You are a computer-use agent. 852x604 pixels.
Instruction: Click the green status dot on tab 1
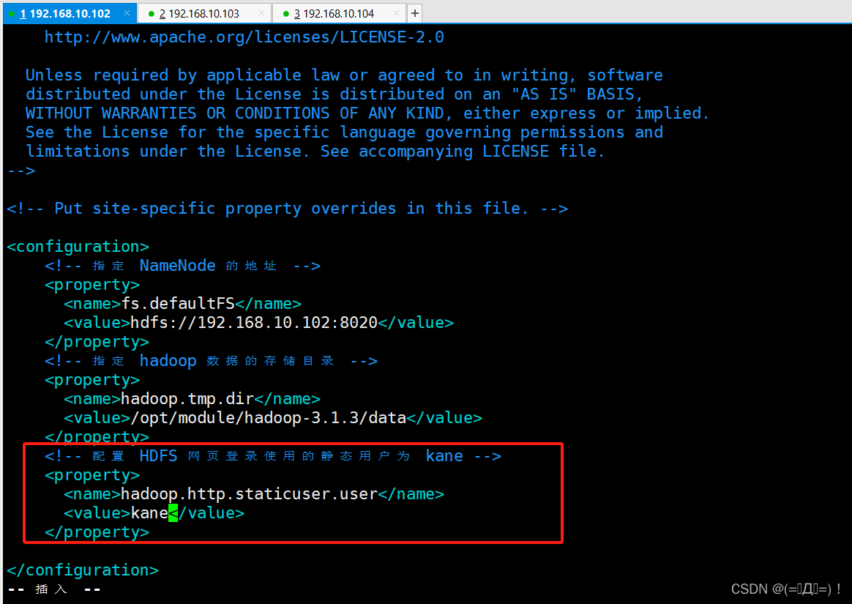(10, 12)
